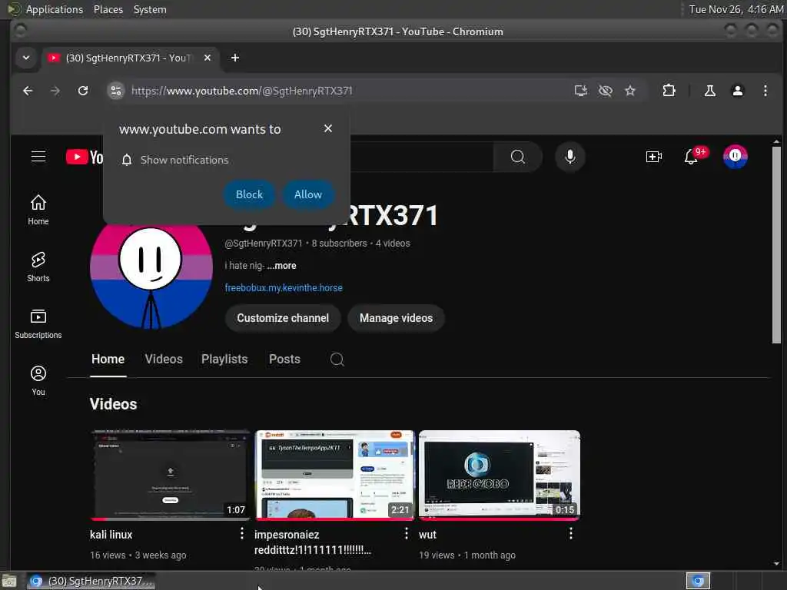
Task: Open the notifications bell with 9+ badge
Action: [x=692, y=157]
